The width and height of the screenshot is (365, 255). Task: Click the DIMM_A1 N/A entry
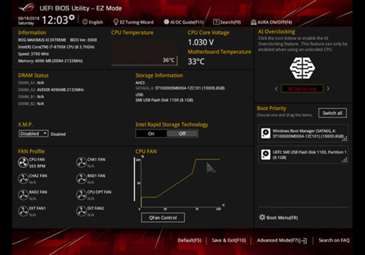click(31, 83)
